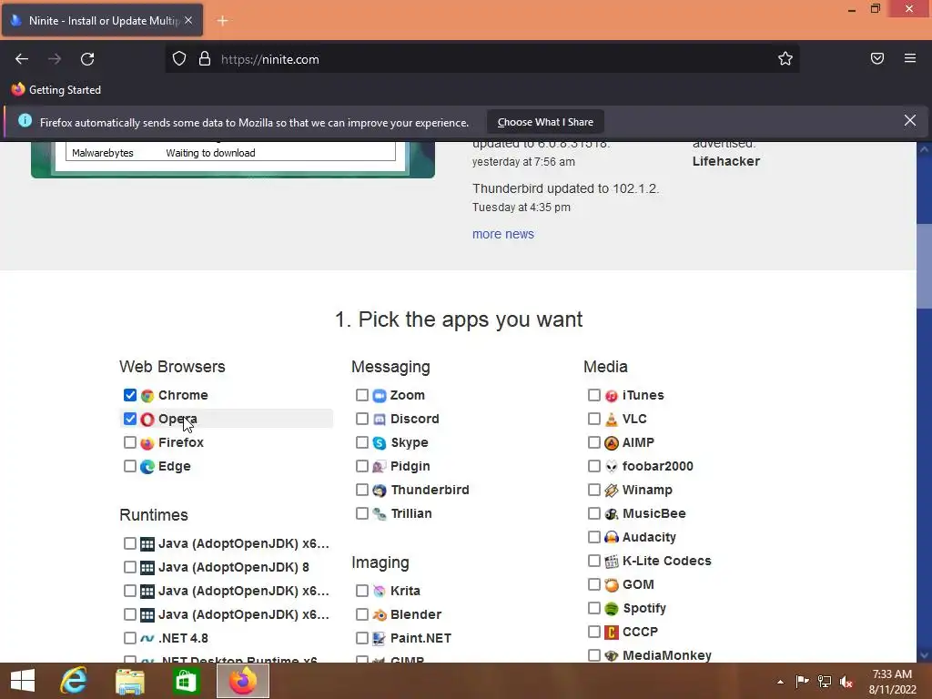This screenshot has height=699, width=932.
Task: Check the .NET 4.8 checkbox
Action: click(130, 638)
